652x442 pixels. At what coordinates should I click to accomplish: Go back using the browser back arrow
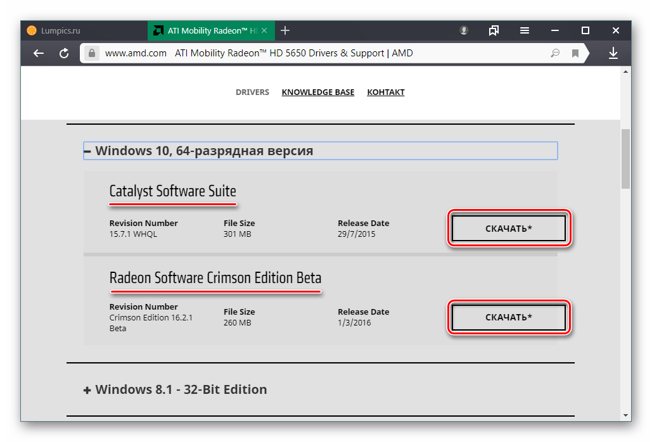pyautogui.click(x=39, y=53)
